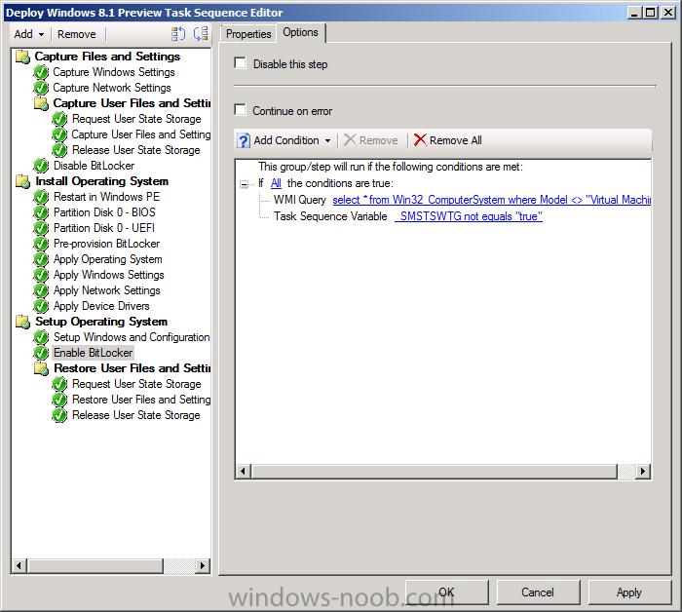This screenshot has width=682, height=612.
Task: Click Remove All conditions
Action: coord(448,140)
